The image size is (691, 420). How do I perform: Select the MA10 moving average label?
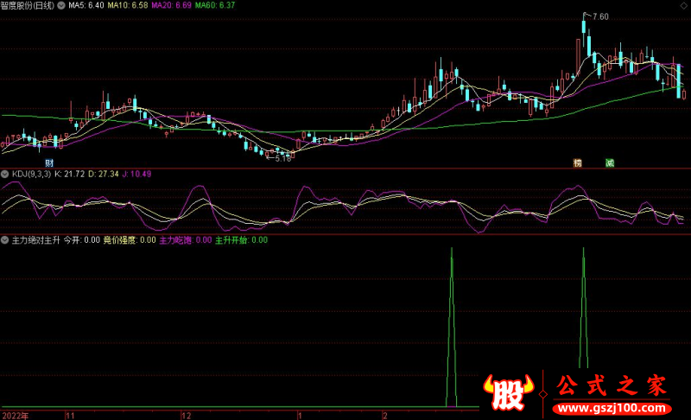coord(130,5)
